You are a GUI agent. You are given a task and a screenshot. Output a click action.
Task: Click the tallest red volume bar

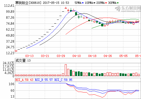coord(66,70)
